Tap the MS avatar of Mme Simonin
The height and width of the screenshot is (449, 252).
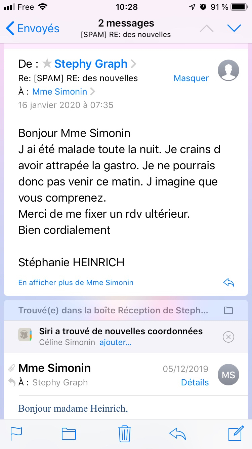coord(228,375)
